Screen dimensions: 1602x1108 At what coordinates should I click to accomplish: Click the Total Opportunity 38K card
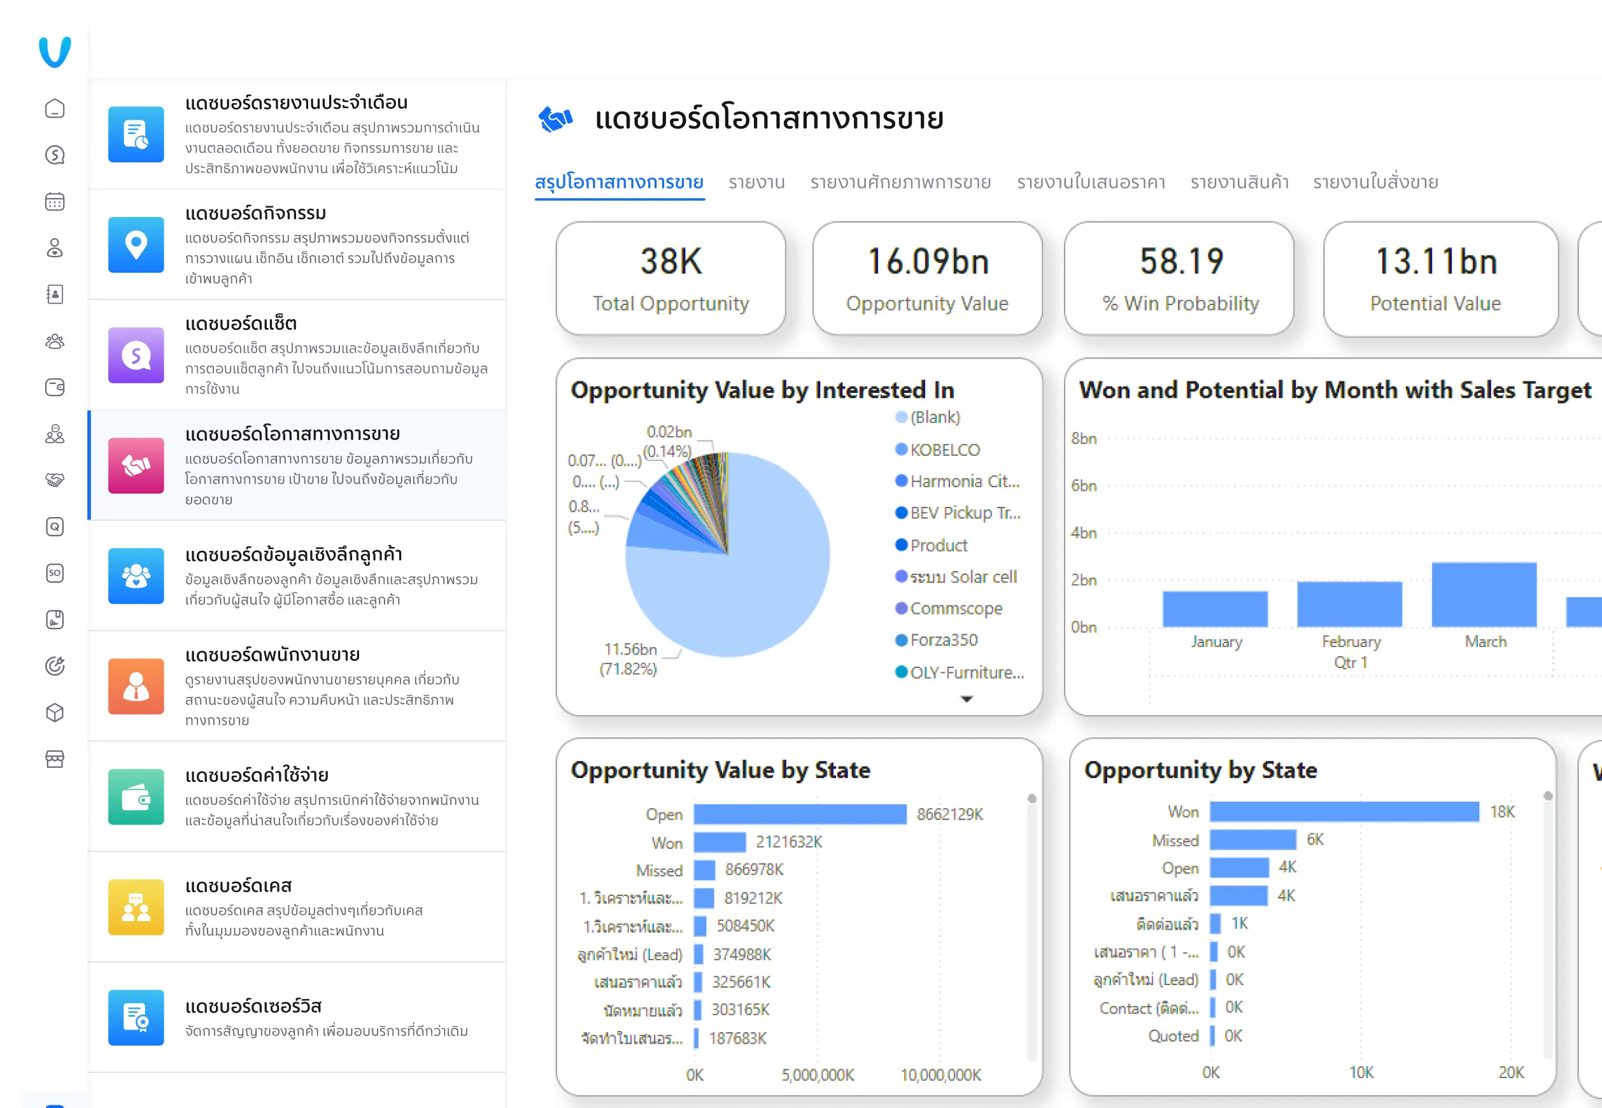point(670,278)
